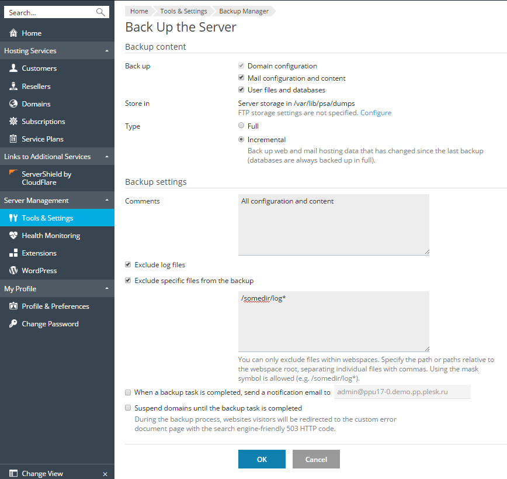Click the Configure FTP storage link
The image size is (507, 479).
coord(376,113)
